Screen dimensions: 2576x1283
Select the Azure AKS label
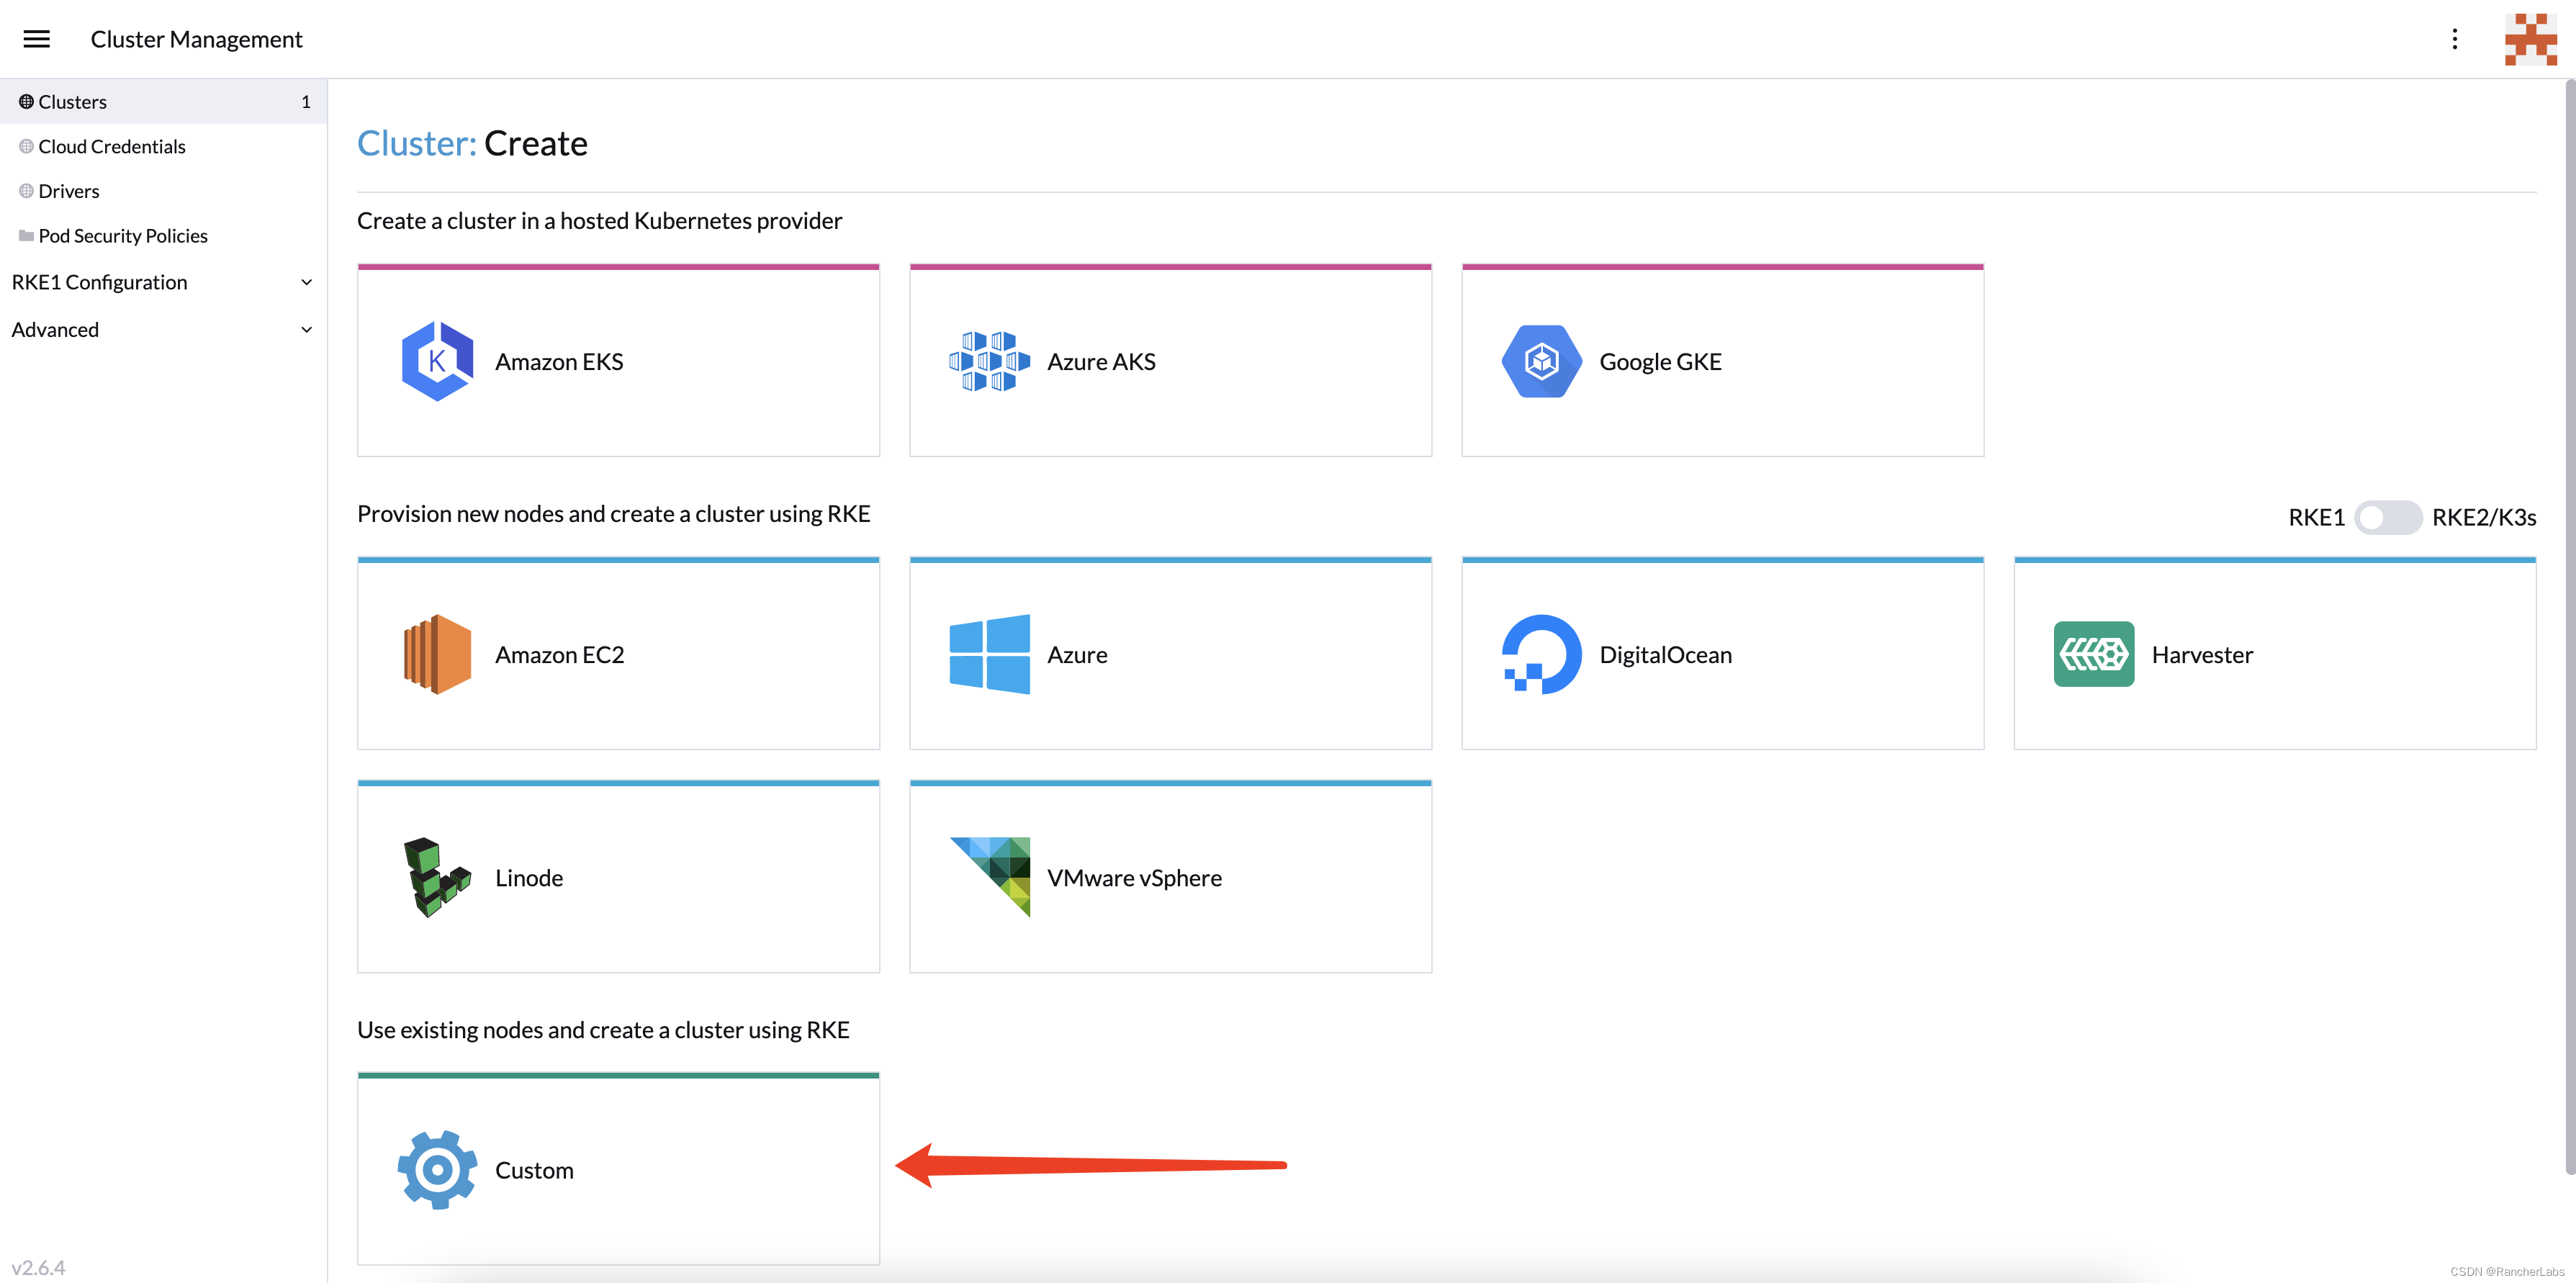[x=1101, y=362]
